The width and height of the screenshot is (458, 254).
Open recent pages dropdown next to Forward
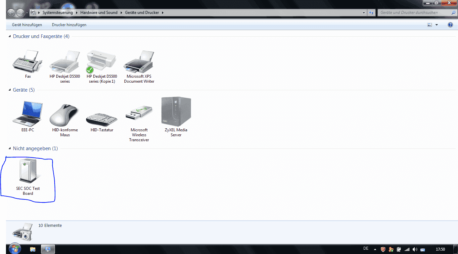click(26, 13)
